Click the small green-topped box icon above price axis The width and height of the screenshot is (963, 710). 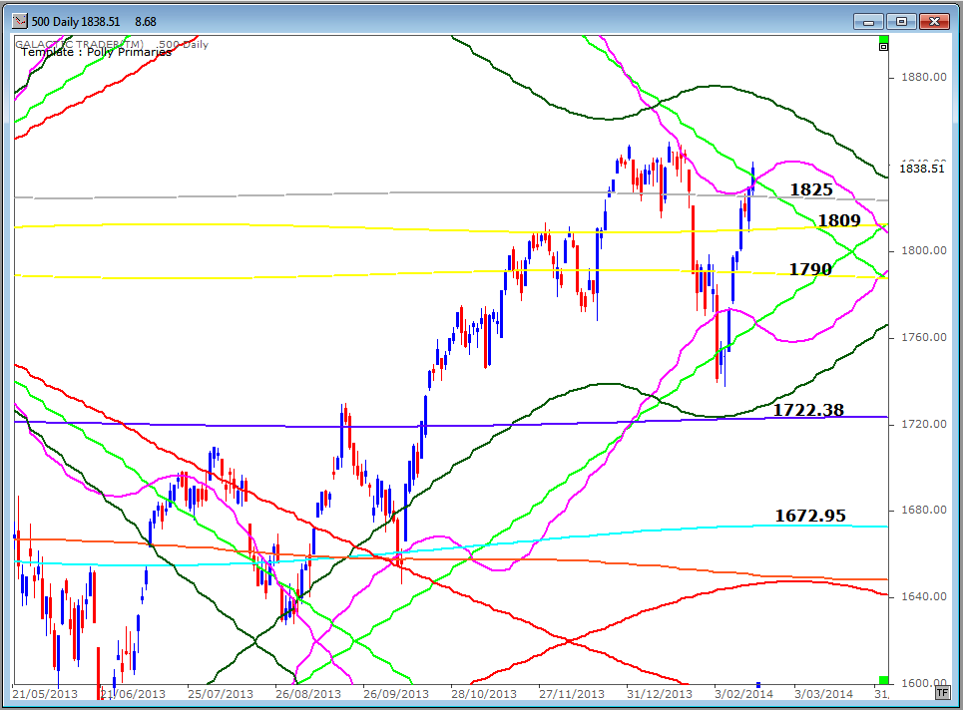[x=883, y=45]
